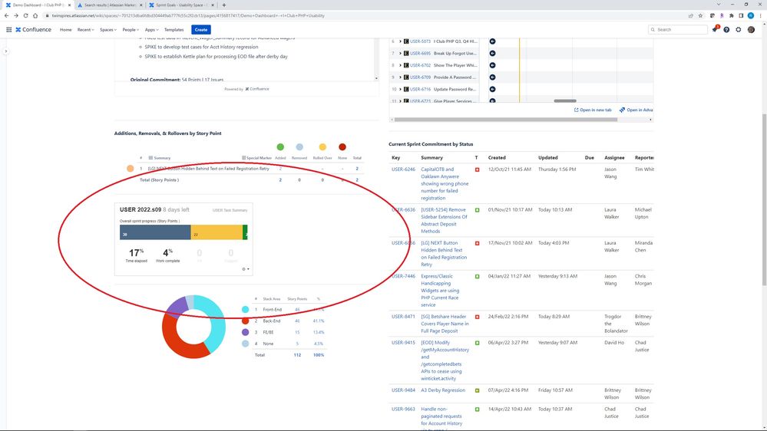Expand row USER-6695 in the roadmap
Screen dimensions: 767x431
[x=400, y=53]
